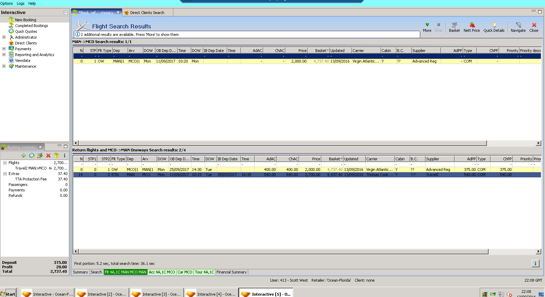Expand the Maintenance tree node
Viewport: 545px width, 297px height.
tap(4, 66)
